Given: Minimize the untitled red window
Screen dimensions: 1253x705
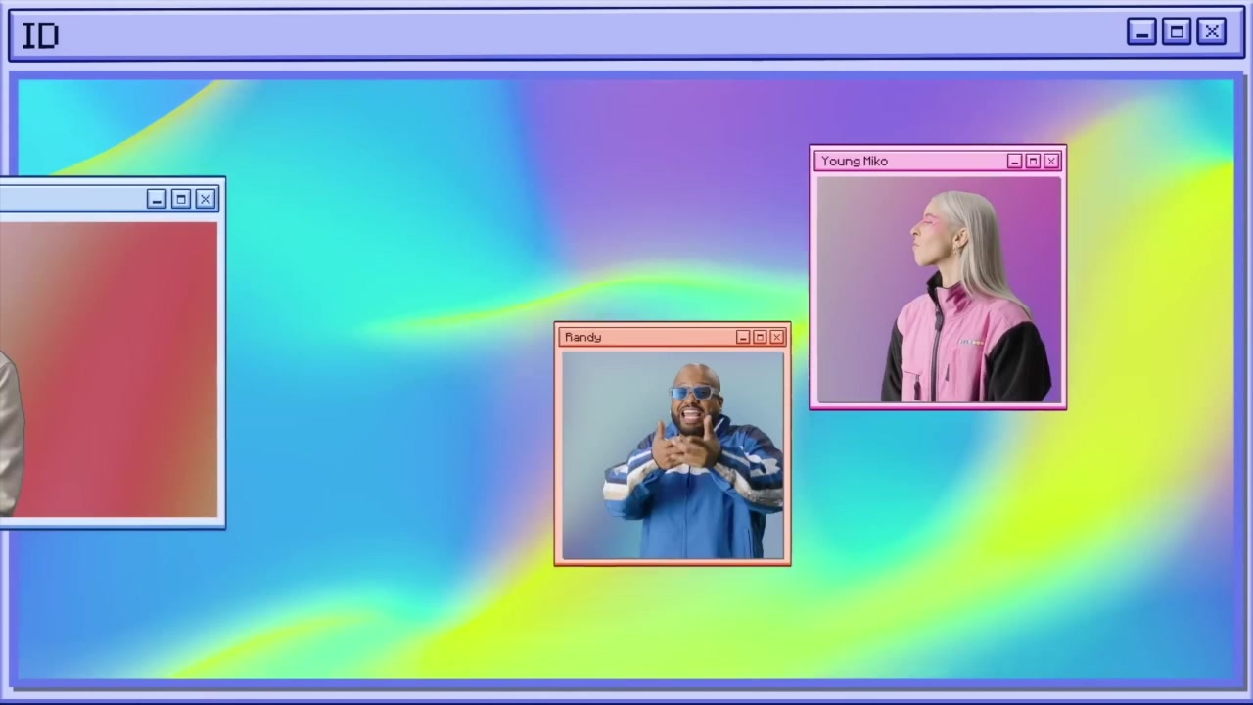Looking at the screenshot, I should [x=157, y=199].
